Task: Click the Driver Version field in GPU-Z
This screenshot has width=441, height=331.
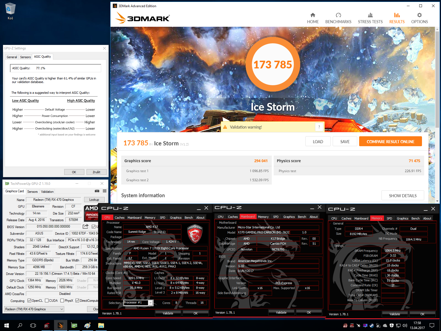Action: 62,274
